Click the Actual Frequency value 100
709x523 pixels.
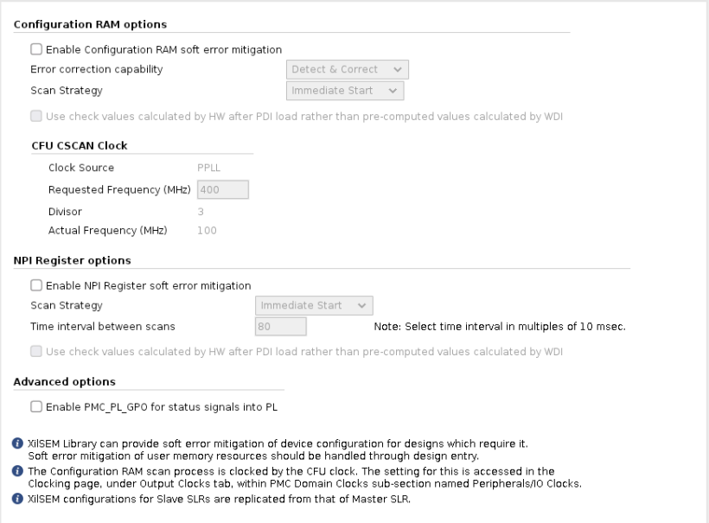click(x=208, y=231)
